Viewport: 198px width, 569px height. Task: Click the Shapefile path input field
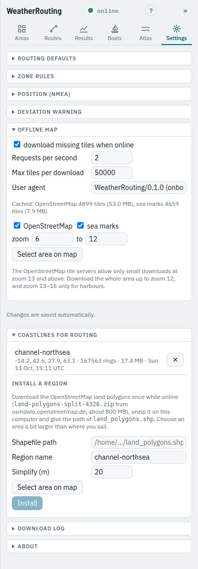[x=139, y=442]
